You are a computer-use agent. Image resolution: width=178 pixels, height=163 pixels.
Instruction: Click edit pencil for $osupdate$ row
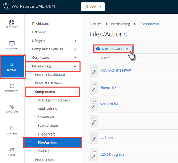tap(93, 106)
